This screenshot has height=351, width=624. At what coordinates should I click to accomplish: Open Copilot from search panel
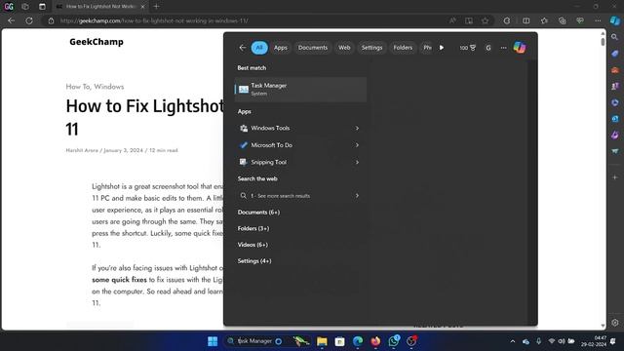coord(520,48)
